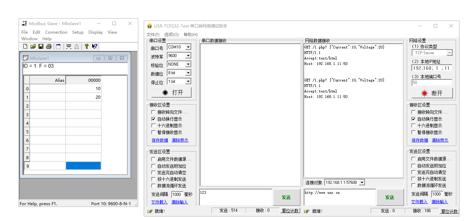Check 按十六进制发送 in serial send settings

[x=153, y=179]
